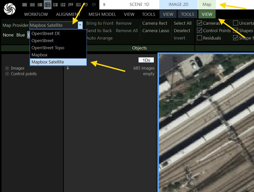Choose OpenStreet Topo map provider
This screenshot has width=254, height=192.
[x=58, y=48]
